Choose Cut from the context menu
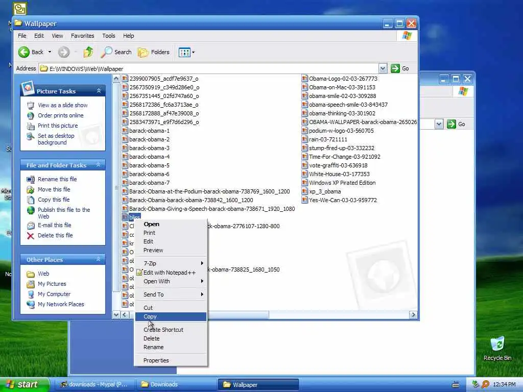This screenshot has height=392, width=523. 171,308
